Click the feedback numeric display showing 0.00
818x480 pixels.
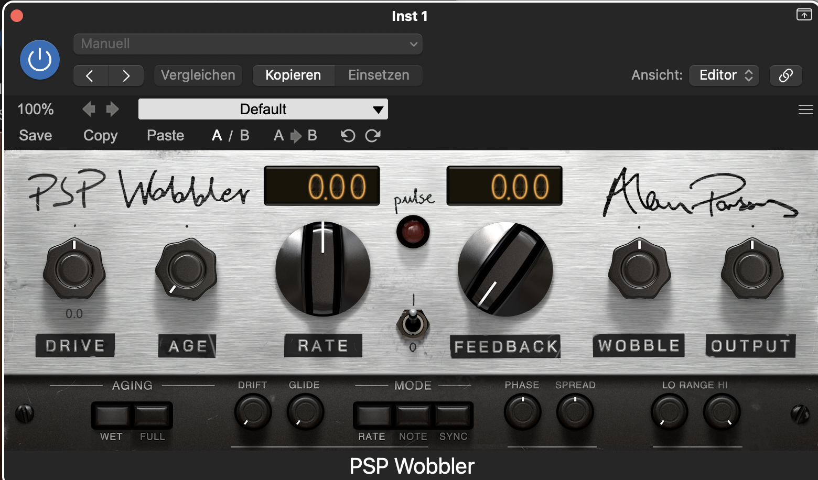click(504, 186)
